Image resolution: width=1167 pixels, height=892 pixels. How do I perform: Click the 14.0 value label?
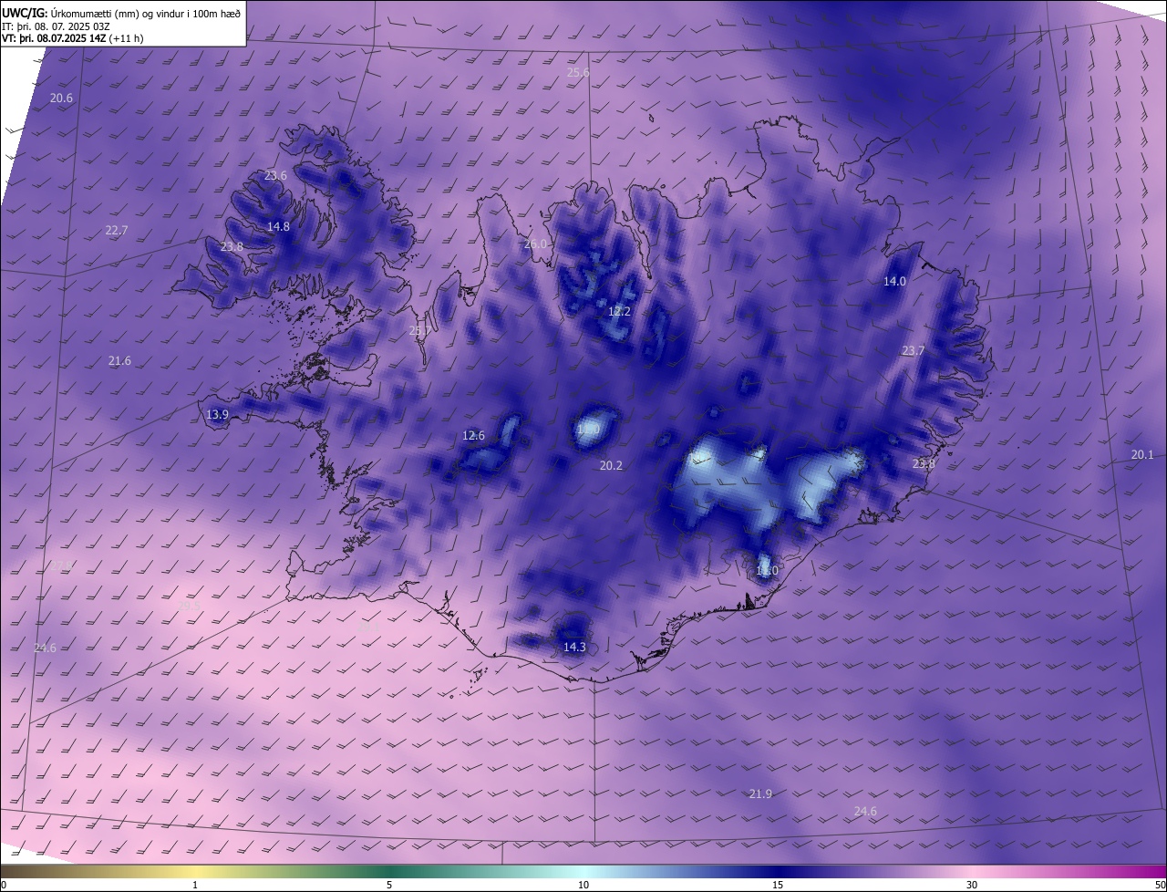click(x=894, y=282)
